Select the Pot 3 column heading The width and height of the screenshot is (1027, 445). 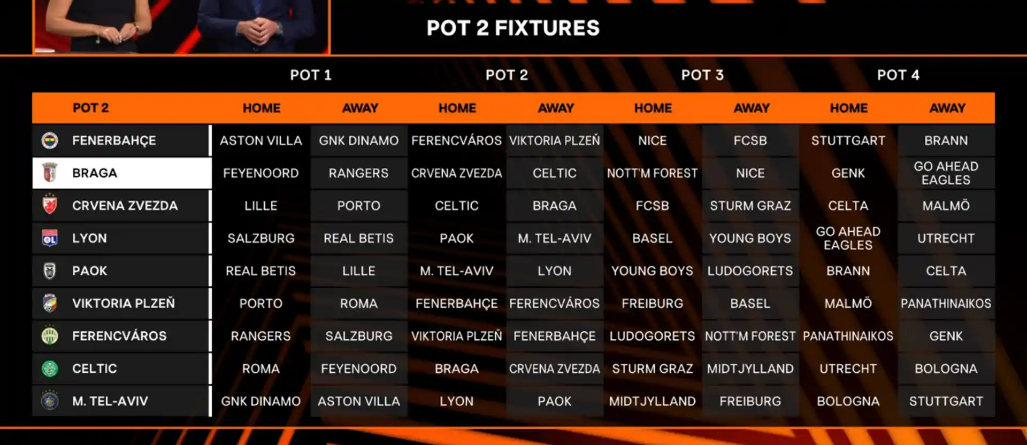click(x=702, y=75)
